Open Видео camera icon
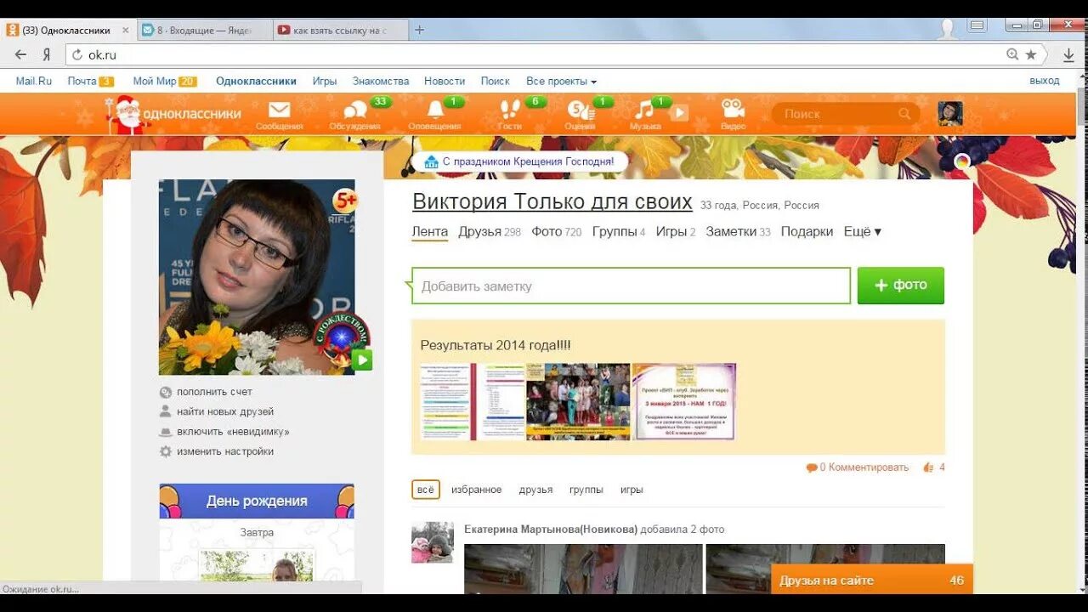The image size is (1088, 612). click(x=733, y=109)
